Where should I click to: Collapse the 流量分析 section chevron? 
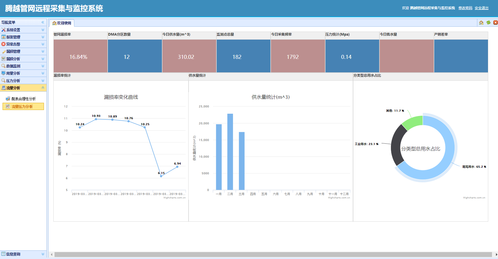pos(43,88)
